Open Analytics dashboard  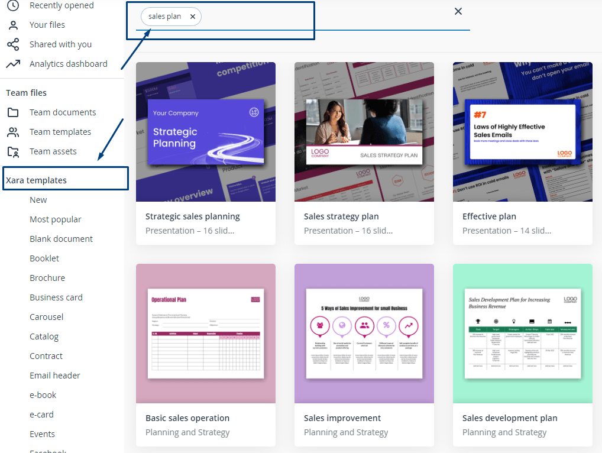coord(69,64)
